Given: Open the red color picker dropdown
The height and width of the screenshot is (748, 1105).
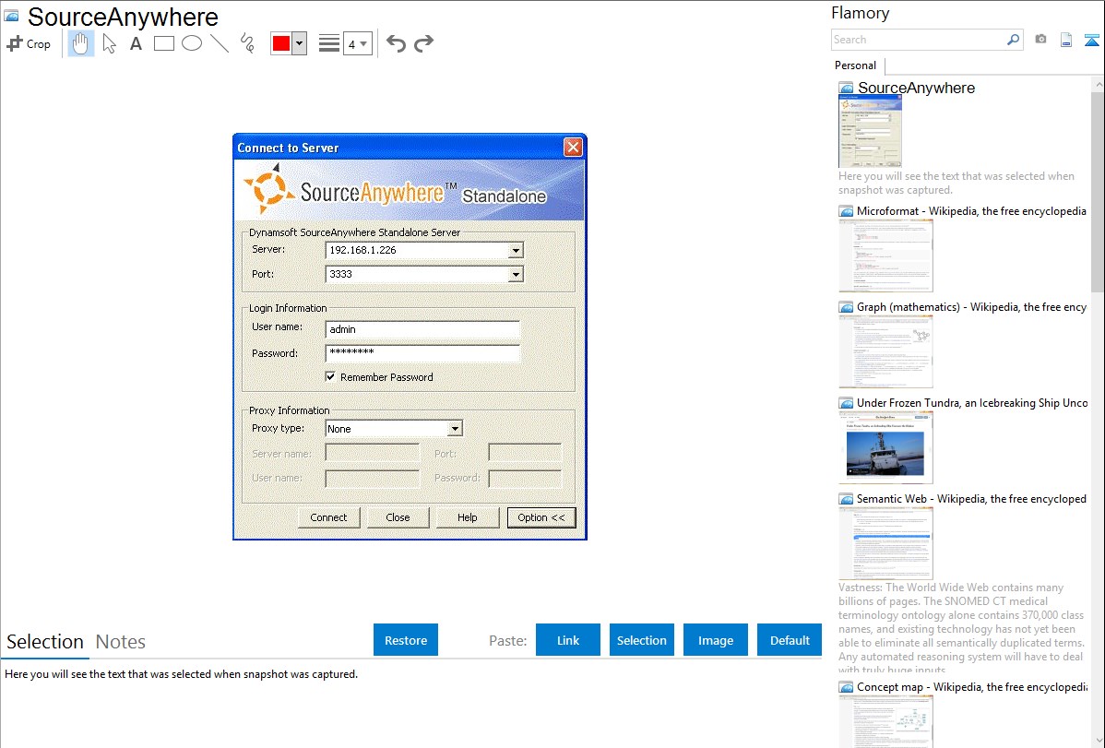Looking at the screenshot, I should (299, 43).
